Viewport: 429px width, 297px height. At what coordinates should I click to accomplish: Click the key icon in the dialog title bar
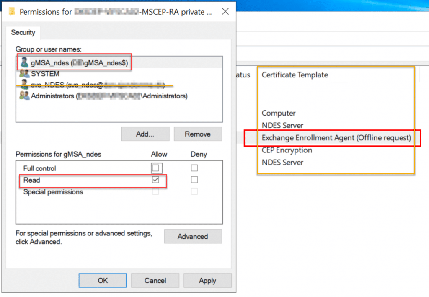11,12
